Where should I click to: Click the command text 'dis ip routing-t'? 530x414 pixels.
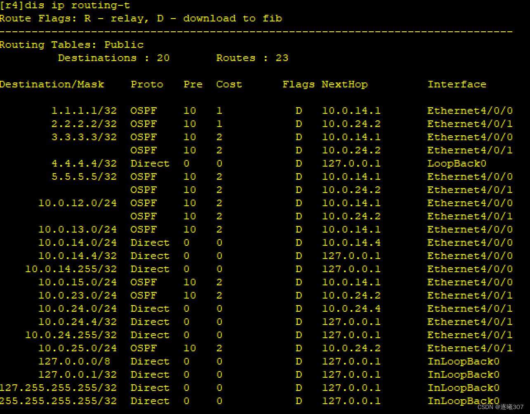click(x=78, y=5)
